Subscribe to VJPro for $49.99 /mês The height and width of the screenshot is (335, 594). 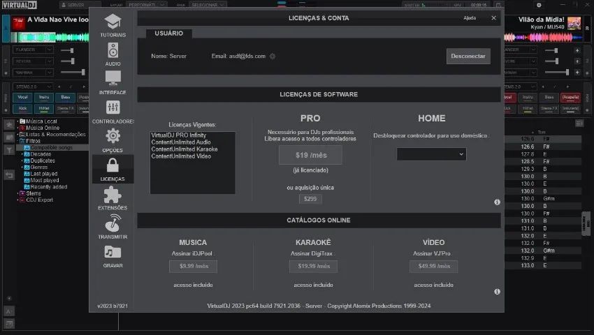point(434,266)
